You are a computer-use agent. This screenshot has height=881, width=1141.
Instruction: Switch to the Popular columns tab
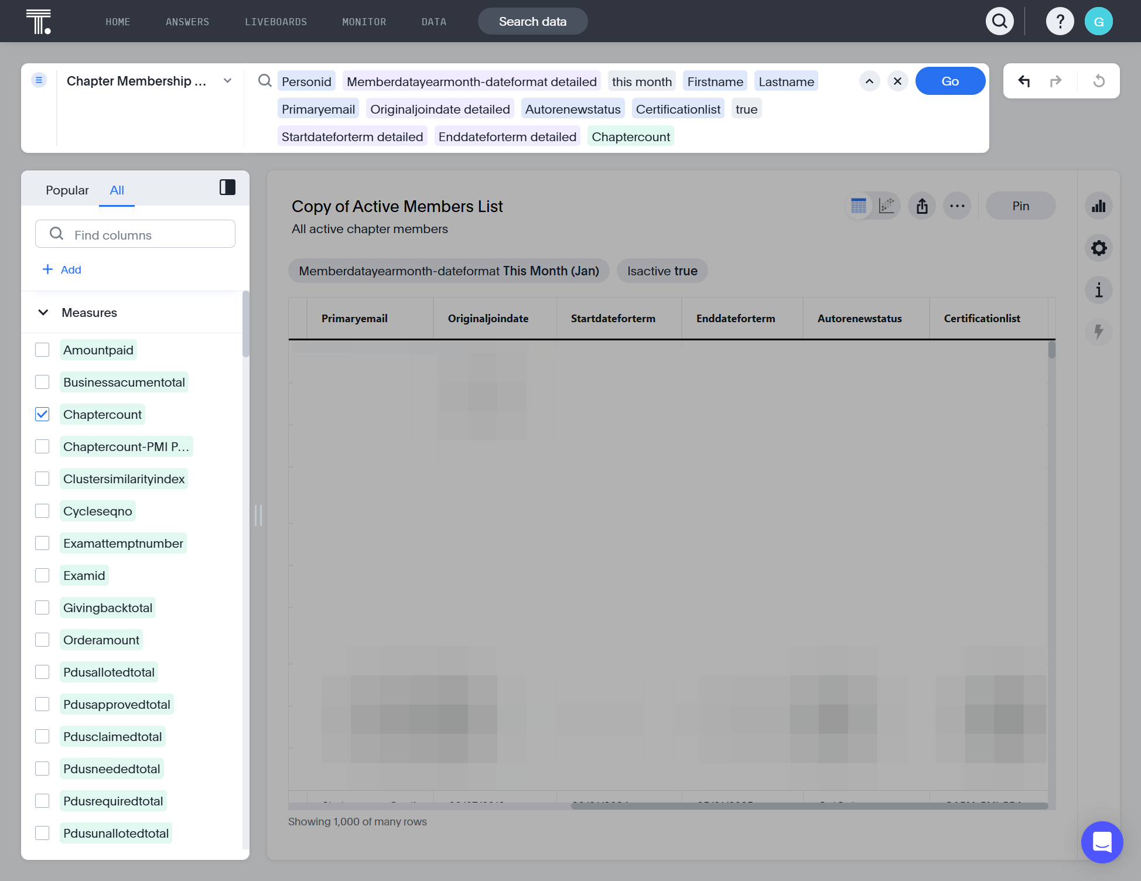[67, 190]
